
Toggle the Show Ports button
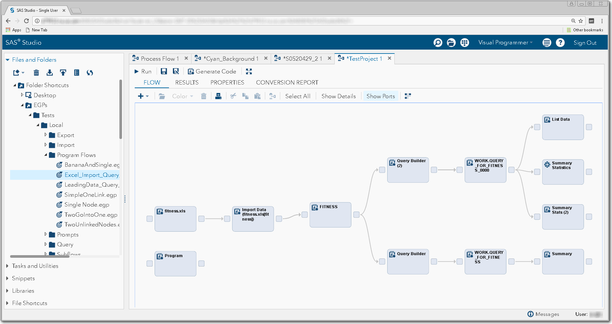(380, 96)
